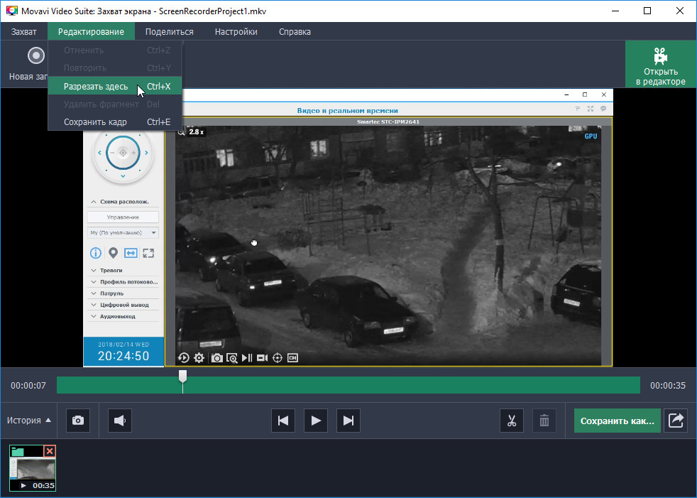697x498 pixels.
Task: Remove the recording thumbnail with the red X
Action: (50, 451)
